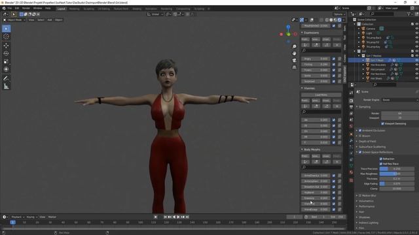Play the animation forward
Screen dimensions: 419x235
(x=179, y=217)
